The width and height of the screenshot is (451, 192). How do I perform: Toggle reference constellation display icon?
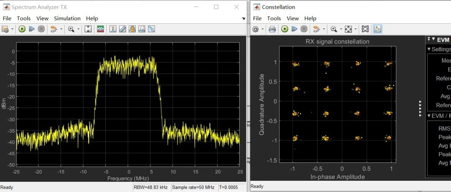point(365,29)
